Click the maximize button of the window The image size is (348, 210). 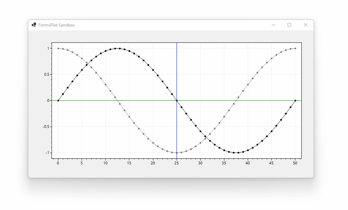289,25
